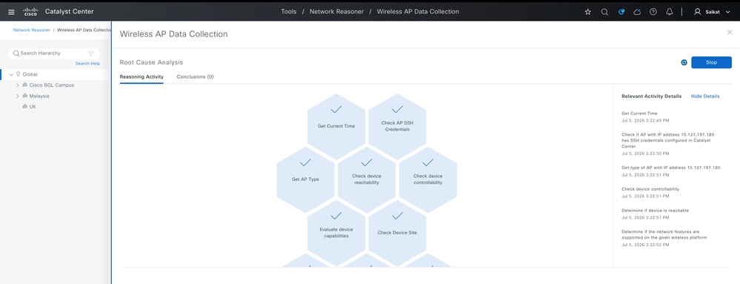Click the Hide Details link
The image size is (740, 284).
[x=705, y=96]
